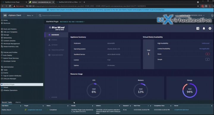Switch to StarWind SAN & NAS browser tab

[68, 2]
